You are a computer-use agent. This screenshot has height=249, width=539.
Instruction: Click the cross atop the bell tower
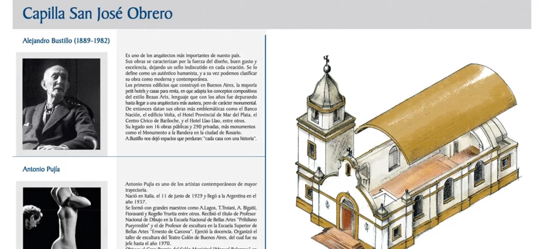pyautogui.click(x=327, y=59)
